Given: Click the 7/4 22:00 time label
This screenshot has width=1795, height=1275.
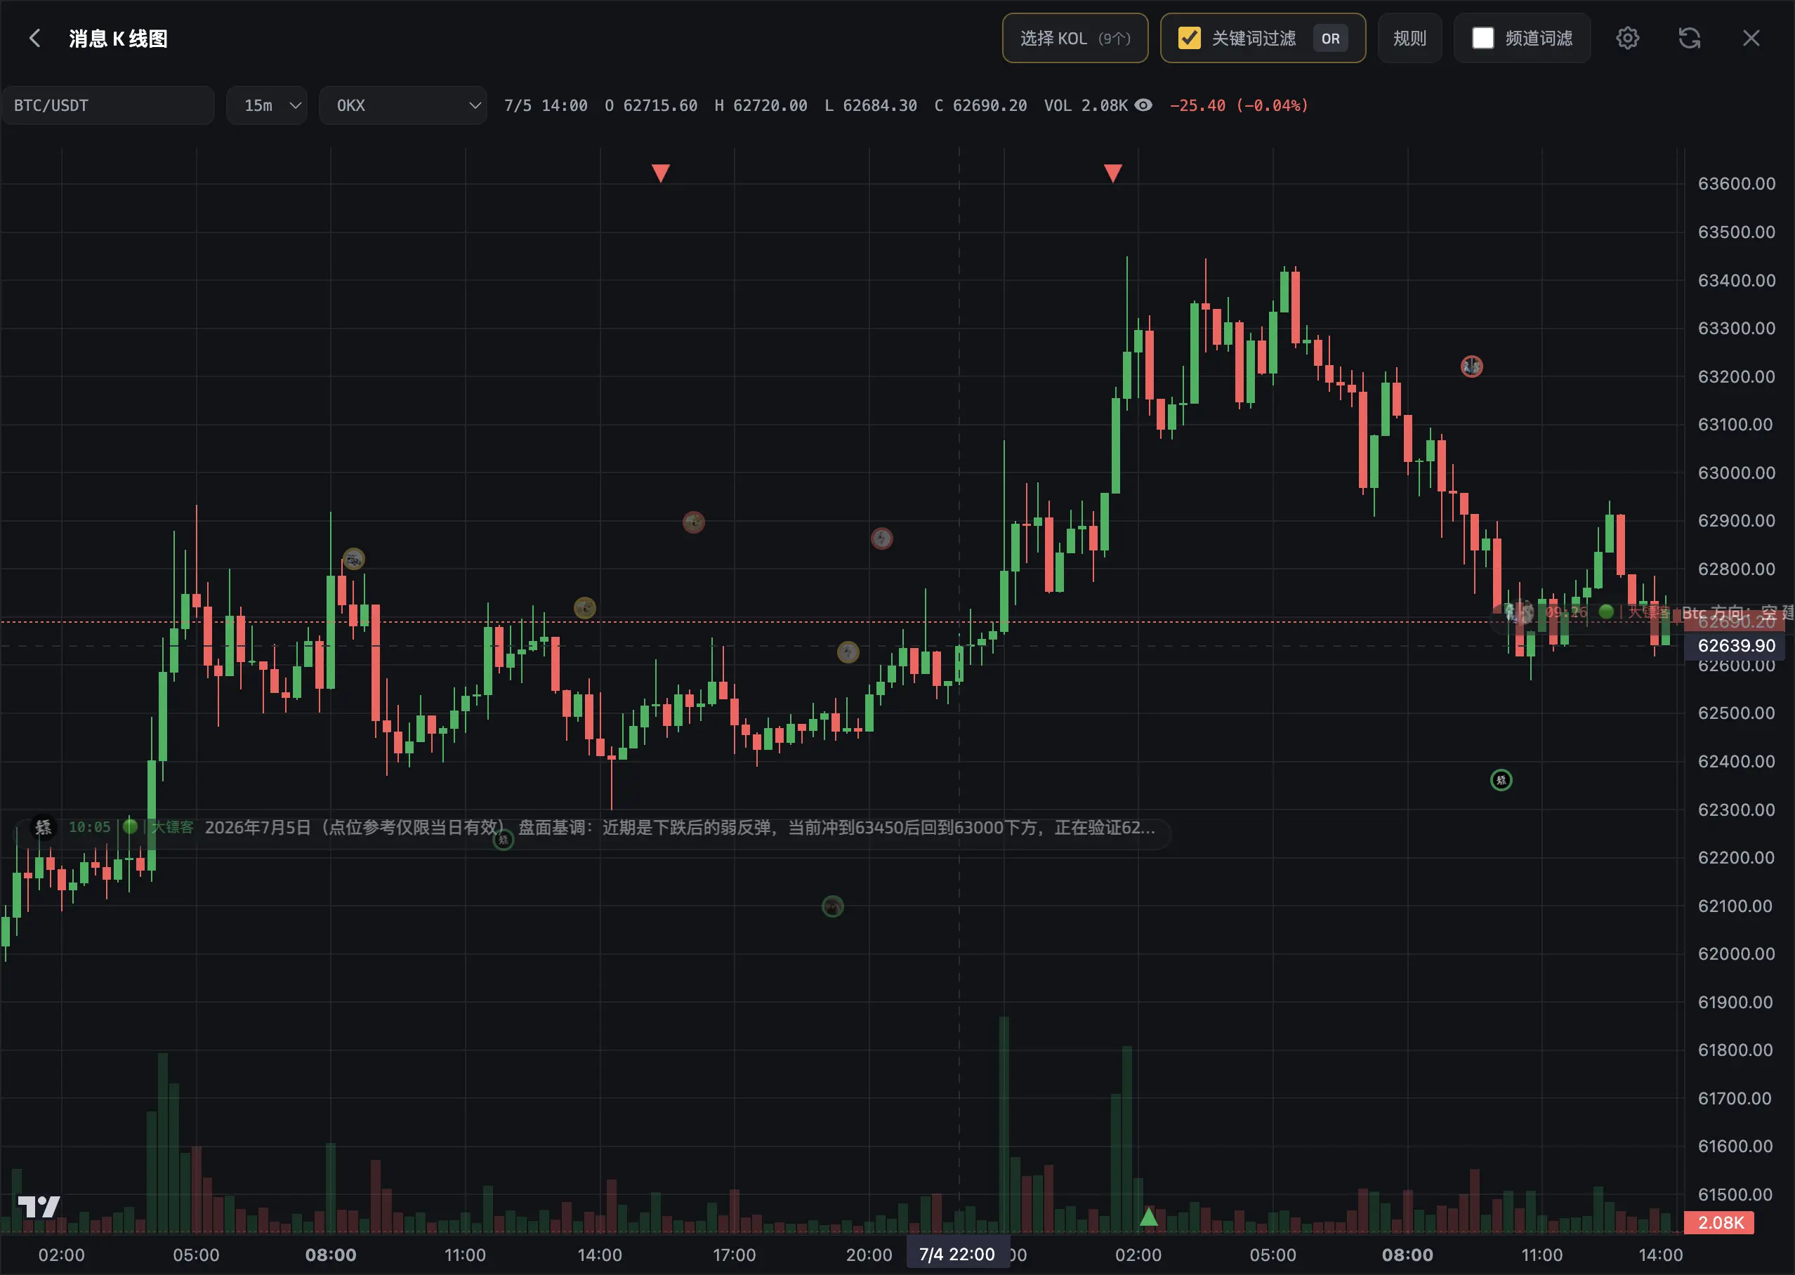Looking at the screenshot, I should click(x=957, y=1255).
